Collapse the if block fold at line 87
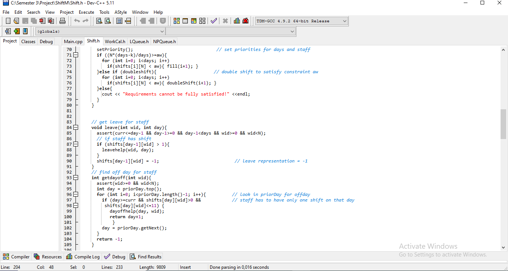The image size is (508, 271). click(x=76, y=144)
